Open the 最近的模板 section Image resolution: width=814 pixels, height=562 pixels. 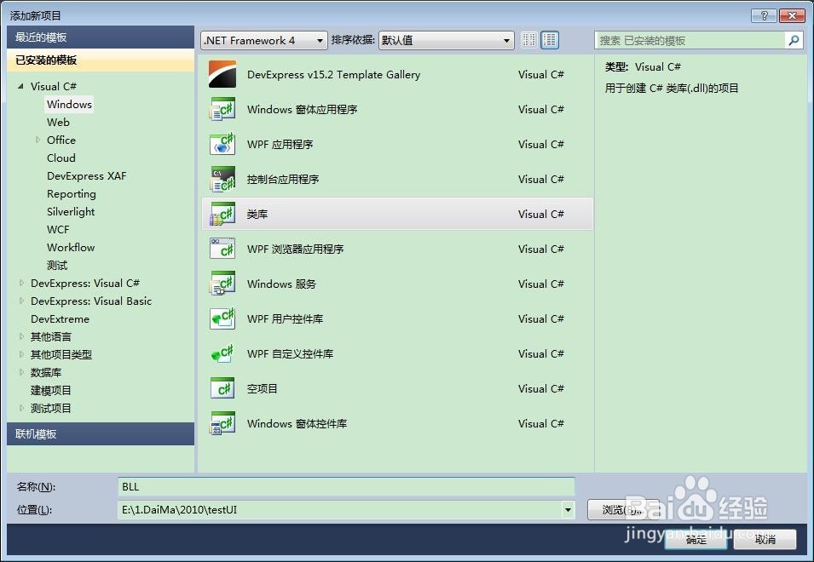[101, 37]
